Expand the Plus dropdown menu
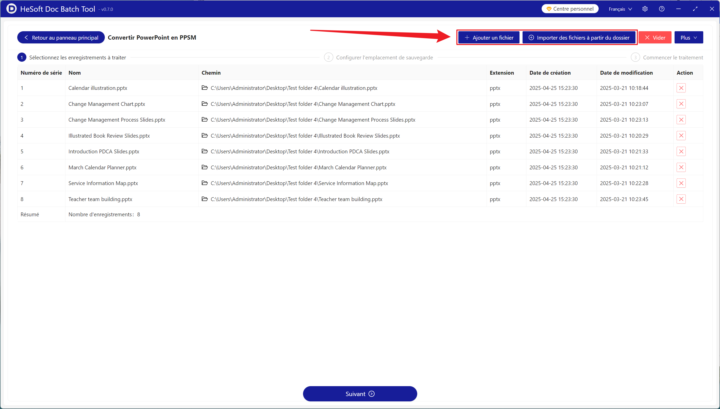This screenshot has width=720, height=409. [689, 38]
